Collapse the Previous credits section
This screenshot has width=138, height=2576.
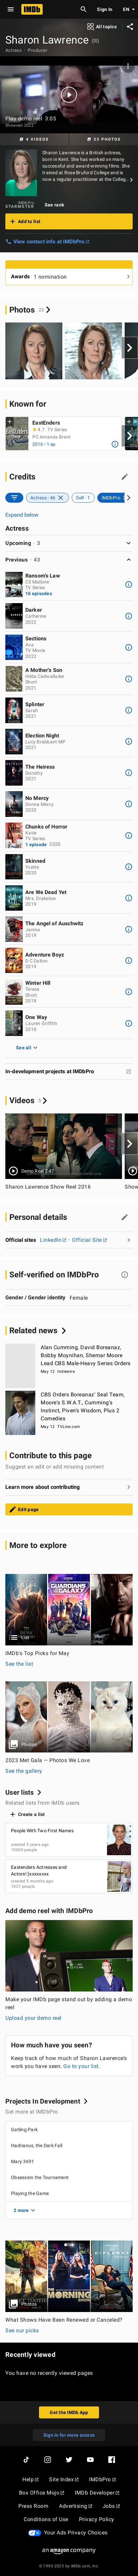pyautogui.click(x=69, y=560)
